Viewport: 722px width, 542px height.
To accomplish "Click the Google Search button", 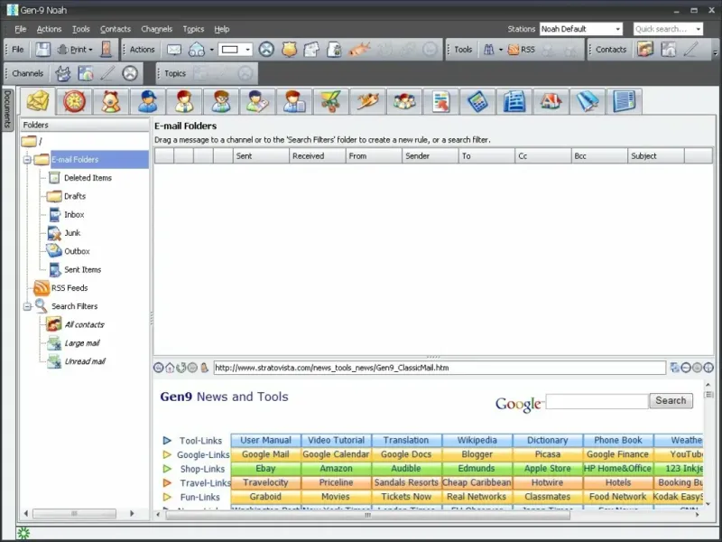I will [x=671, y=400].
